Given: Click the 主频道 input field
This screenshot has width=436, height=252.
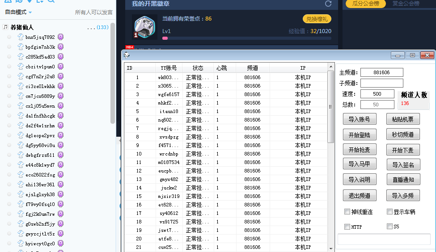Looking at the screenshot, I should click(x=382, y=72).
